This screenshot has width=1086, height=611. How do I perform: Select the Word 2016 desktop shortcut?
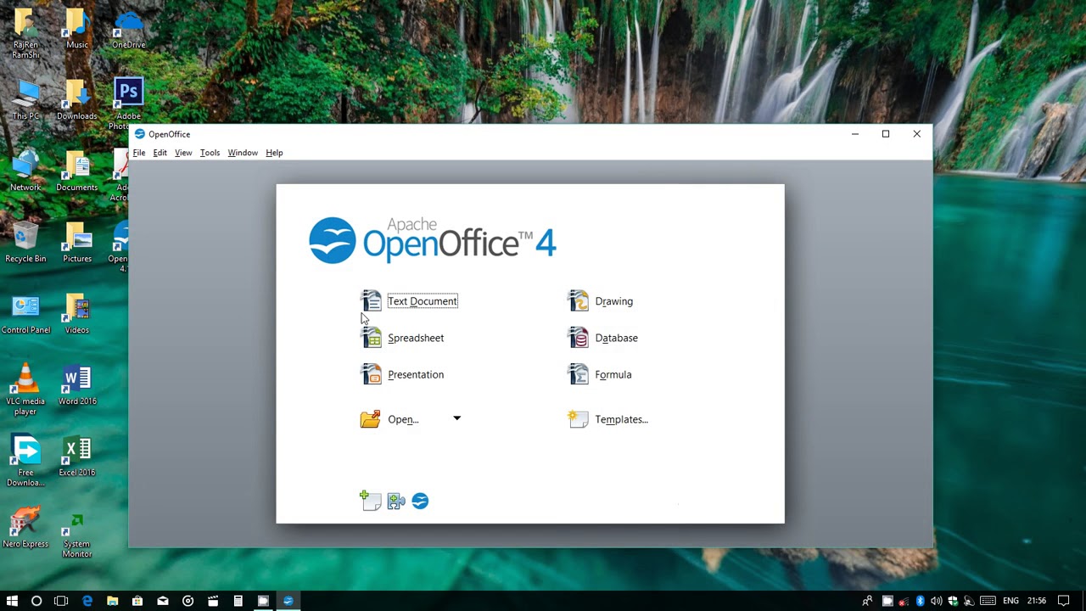tap(77, 385)
